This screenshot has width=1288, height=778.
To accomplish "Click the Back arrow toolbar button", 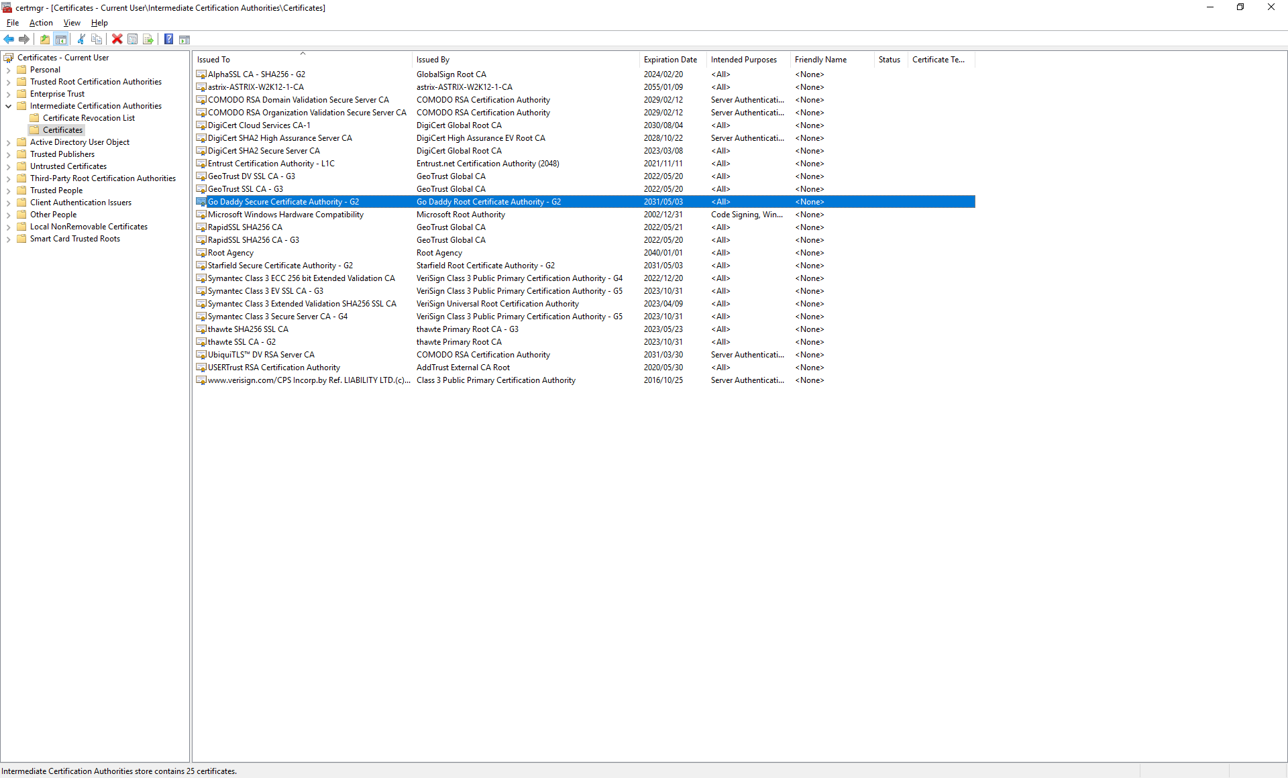I will [x=9, y=39].
